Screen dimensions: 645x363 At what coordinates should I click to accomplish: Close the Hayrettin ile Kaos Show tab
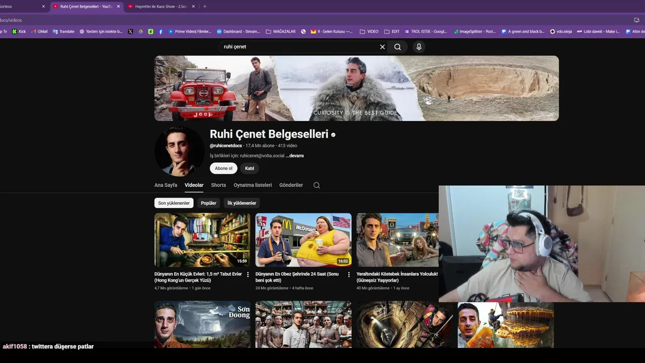tap(193, 7)
